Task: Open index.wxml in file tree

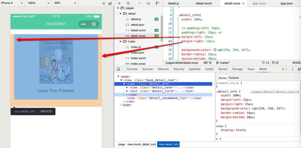Action: tap(138, 58)
